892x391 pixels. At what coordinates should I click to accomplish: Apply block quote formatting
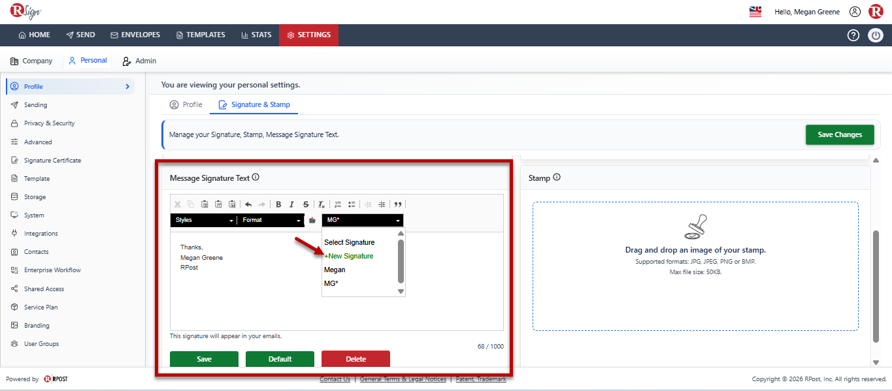click(x=398, y=204)
